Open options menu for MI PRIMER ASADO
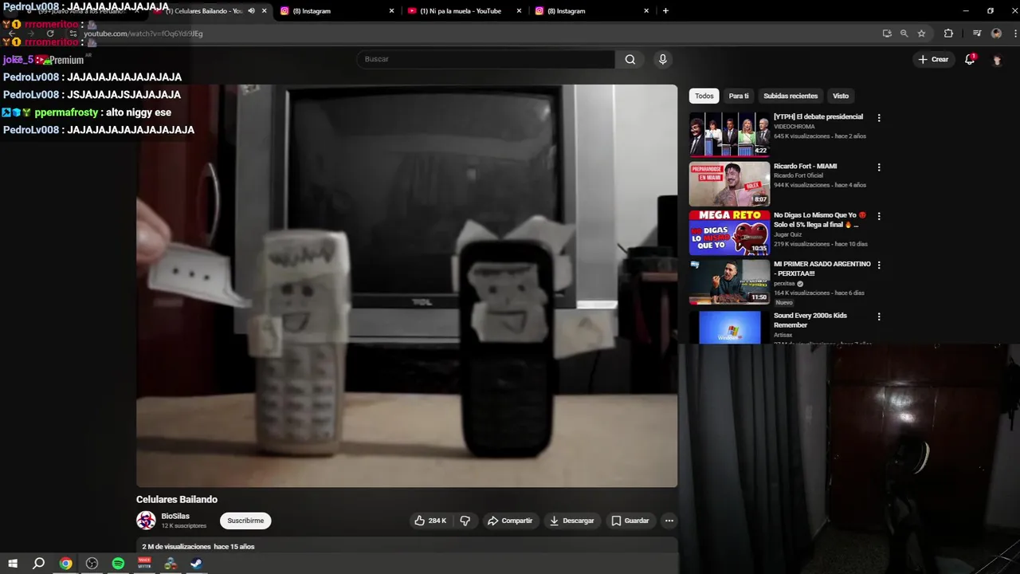This screenshot has width=1020, height=574. pyautogui.click(x=879, y=265)
